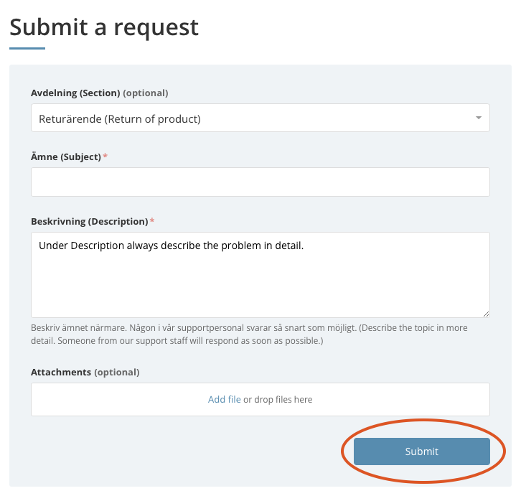
Task: Click the red asterisk beside Ämne (Subject)
Action: (x=105, y=156)
